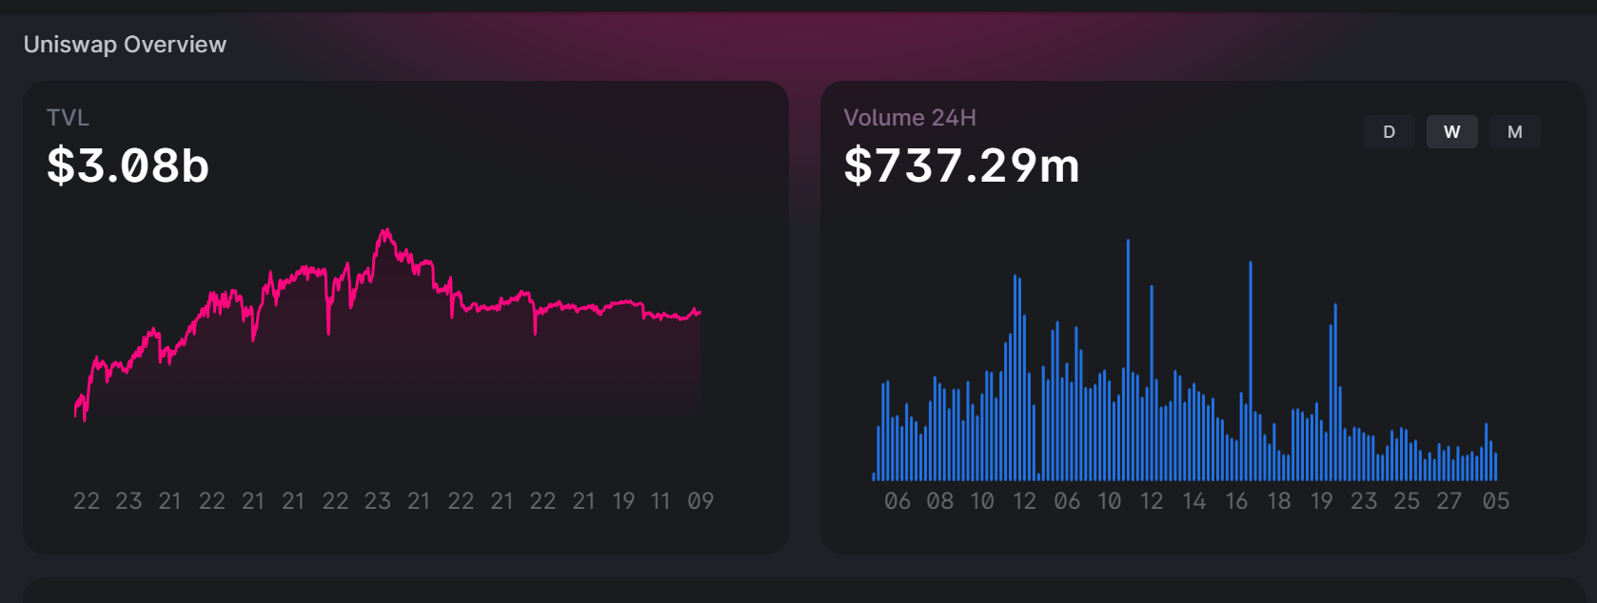This screenshot has width=1597, height=603.
Task: Click the 16 label on the volume axis
Action: point(1236,501)
